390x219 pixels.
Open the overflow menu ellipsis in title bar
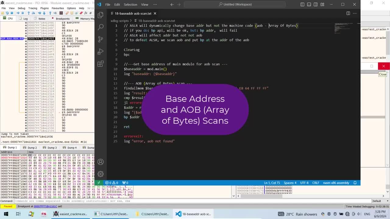pyautogui.click(x=155, y=4)
